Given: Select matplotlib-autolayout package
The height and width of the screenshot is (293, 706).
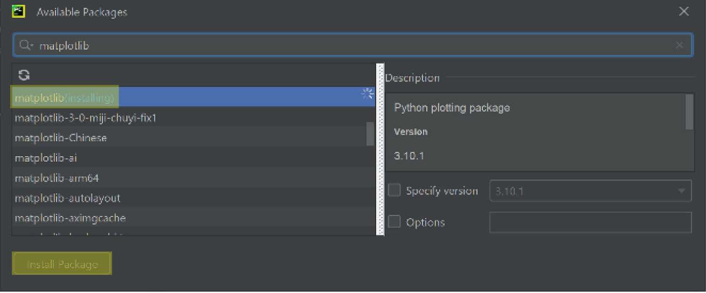Looking at the screenshot, I should (67, 198).
